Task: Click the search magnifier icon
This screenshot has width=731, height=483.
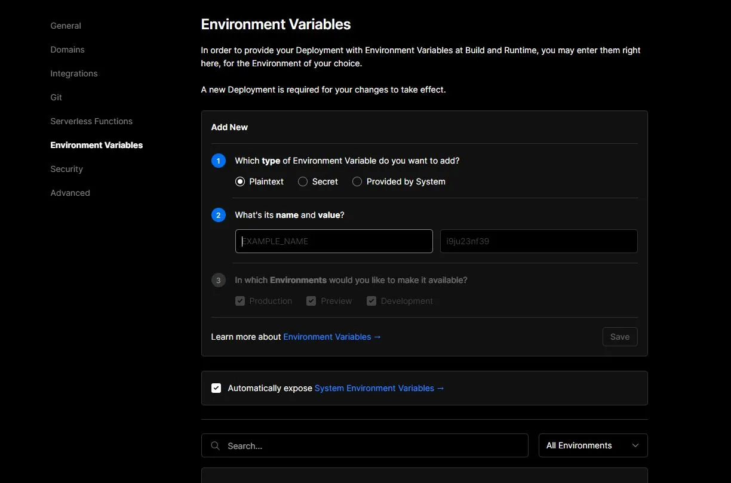Action: tap(215, 446)
